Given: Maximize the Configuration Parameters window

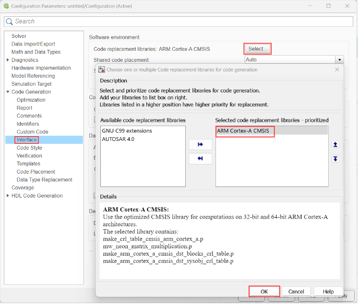Looking at the screenshot, I should [x=328, y=6].
